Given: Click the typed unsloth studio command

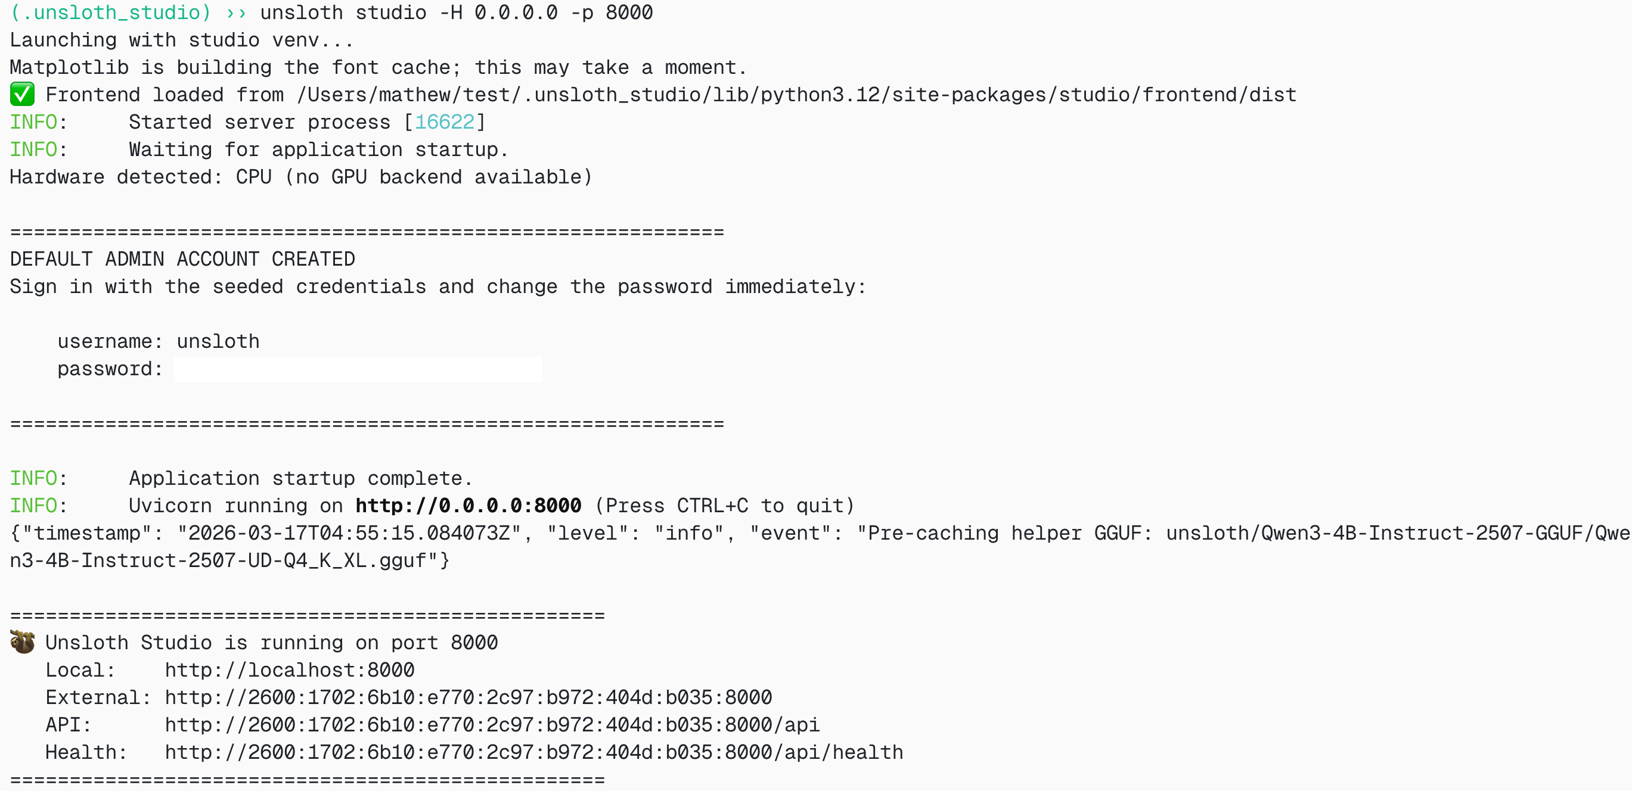Looking at the screenshot, I should [456, 13].
